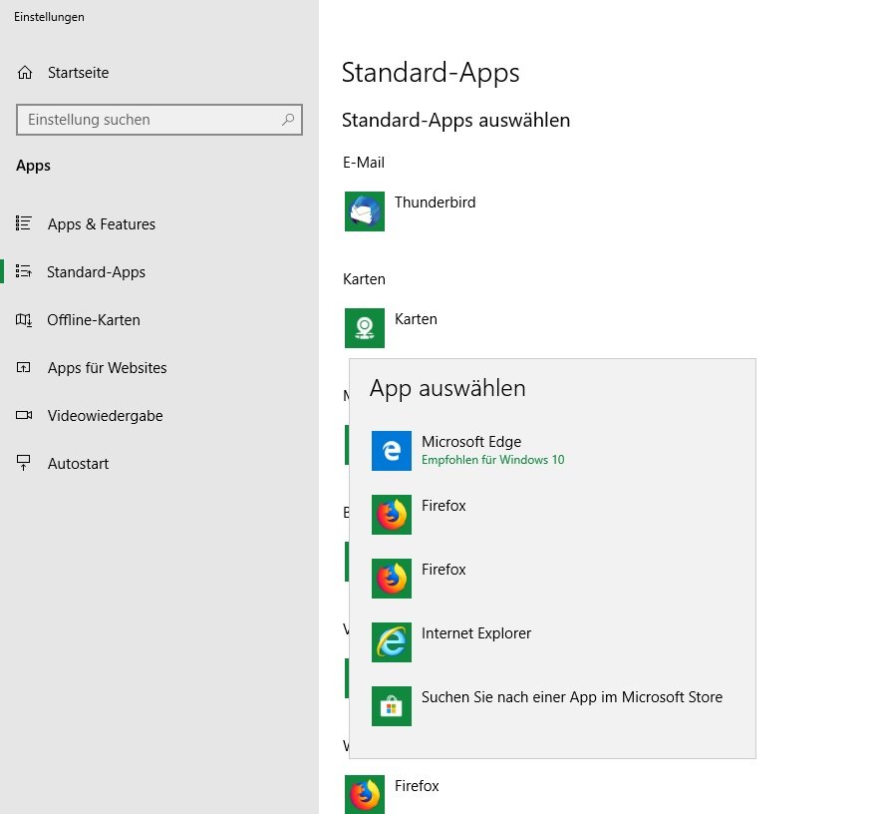Go to Apps für Websites
Screen dimensions: 887x814
(107, 368)
